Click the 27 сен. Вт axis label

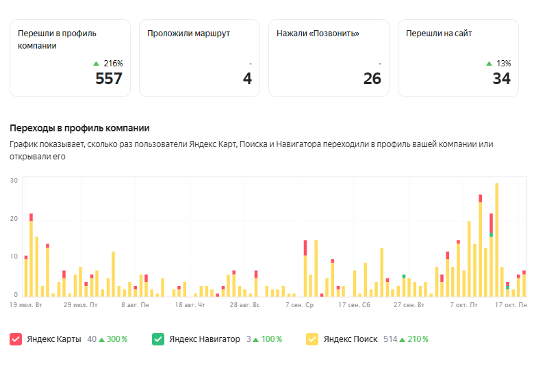(x=409, y=305)
